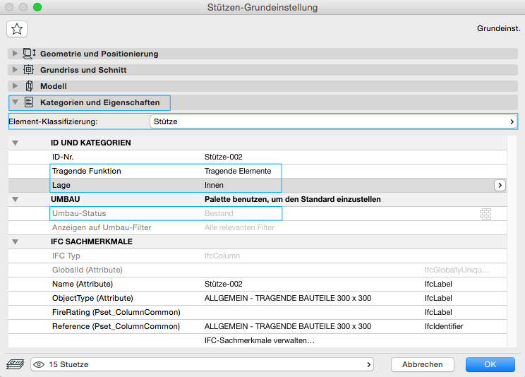Click the favorites star icon

click(x=17, y=29)
